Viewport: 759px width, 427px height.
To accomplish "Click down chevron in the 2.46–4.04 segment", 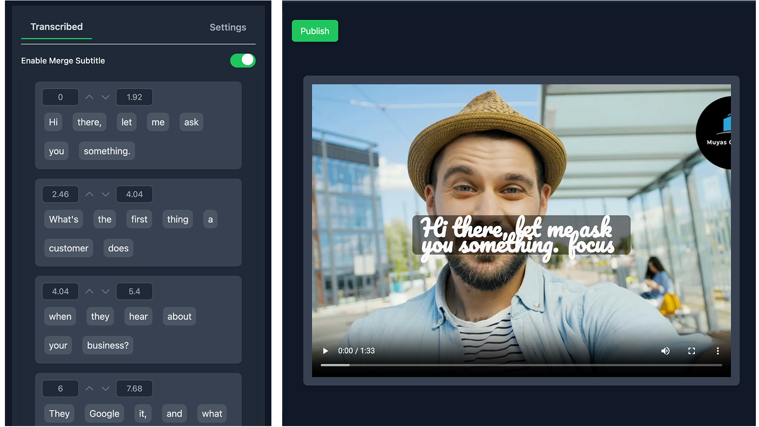I will click(105, 194).
